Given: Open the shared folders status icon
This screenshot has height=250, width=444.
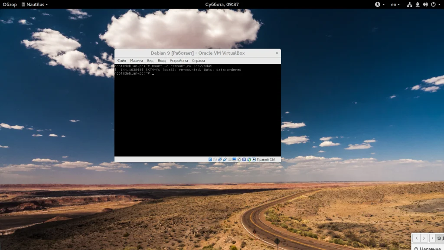Looking at the screenshot, I should pos(230,159).
